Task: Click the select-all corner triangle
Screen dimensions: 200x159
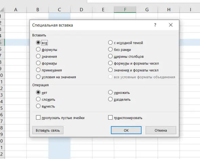Action: tap(2, 10)
